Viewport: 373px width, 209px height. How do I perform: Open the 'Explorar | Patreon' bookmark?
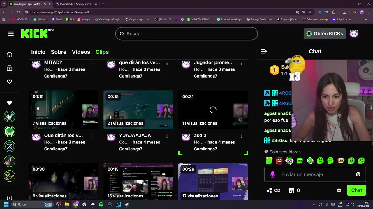point(288,19)
